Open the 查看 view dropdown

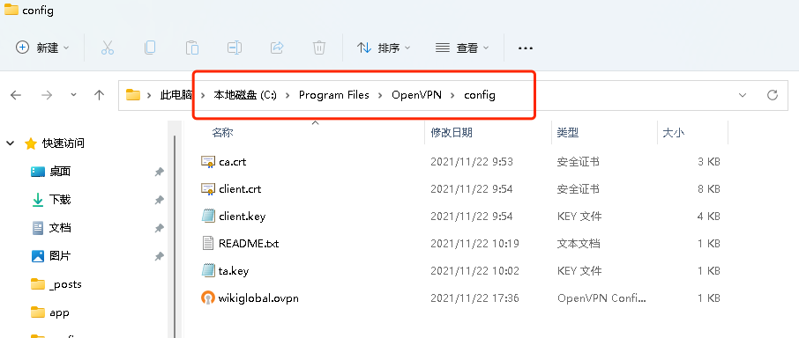coord(462,48)
